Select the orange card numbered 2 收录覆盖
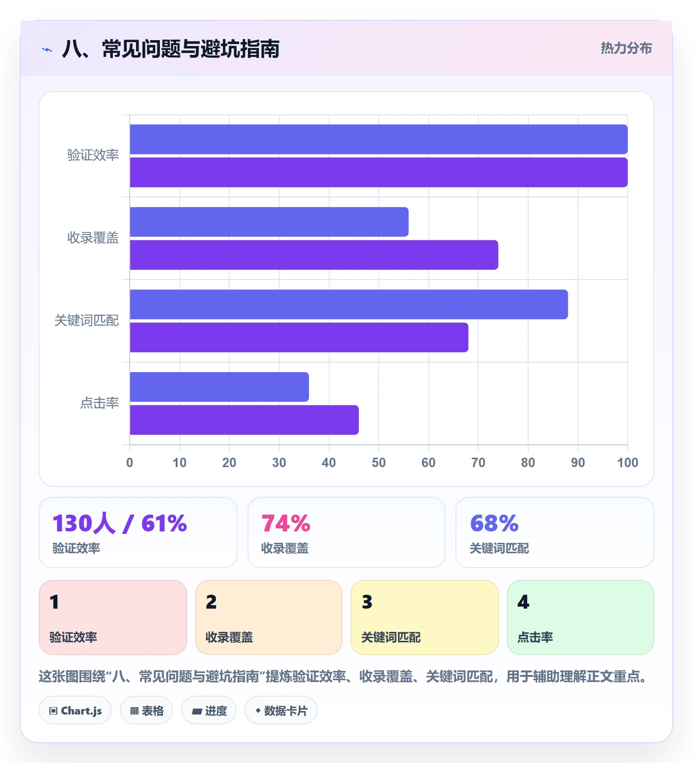This screenshot has height=763, width=693. point(269,618)
